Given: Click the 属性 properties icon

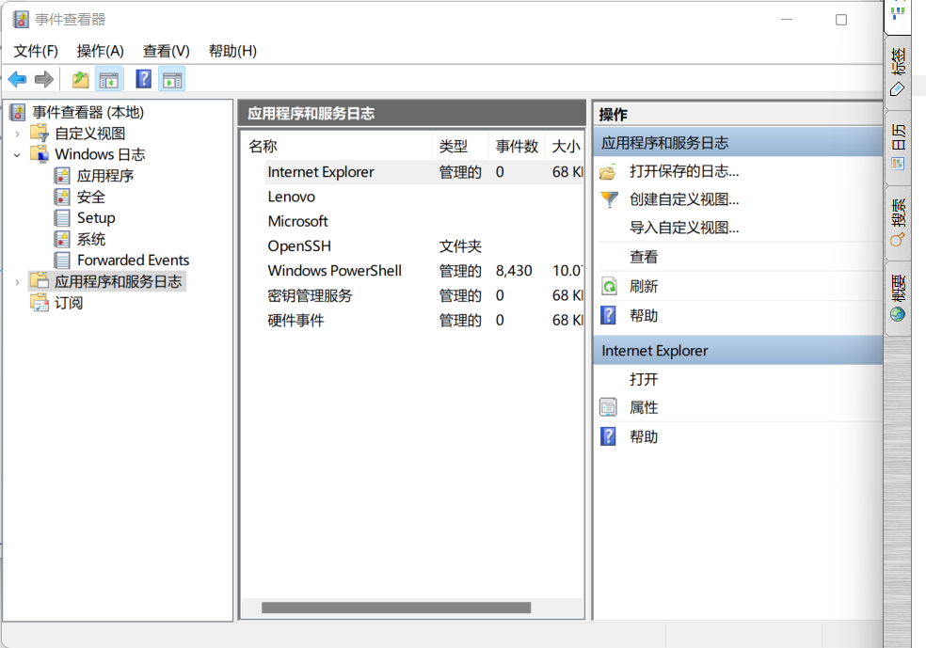Looking at the screenshot, I should click(608, 407).
